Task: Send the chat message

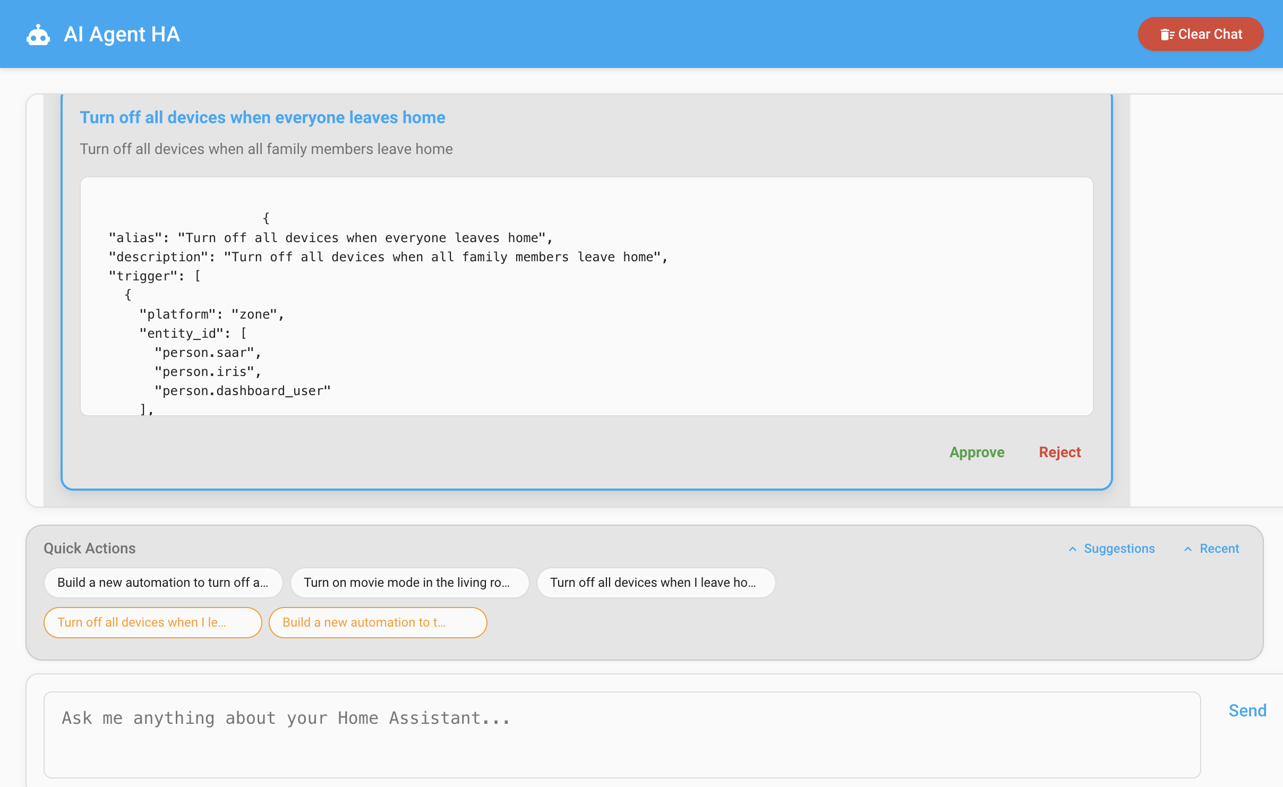Action: 1247,711
